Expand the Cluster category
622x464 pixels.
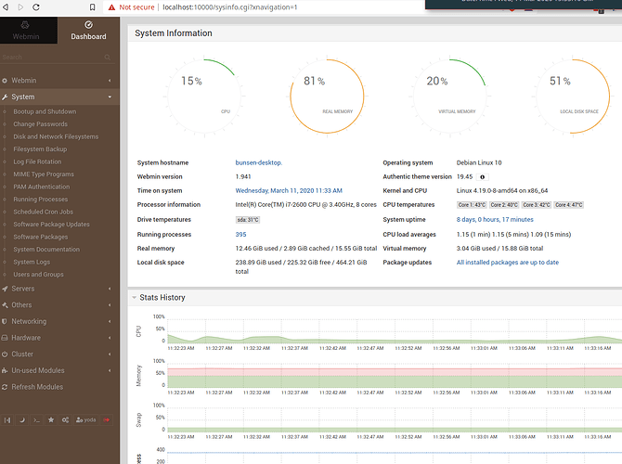pos(59,354)
